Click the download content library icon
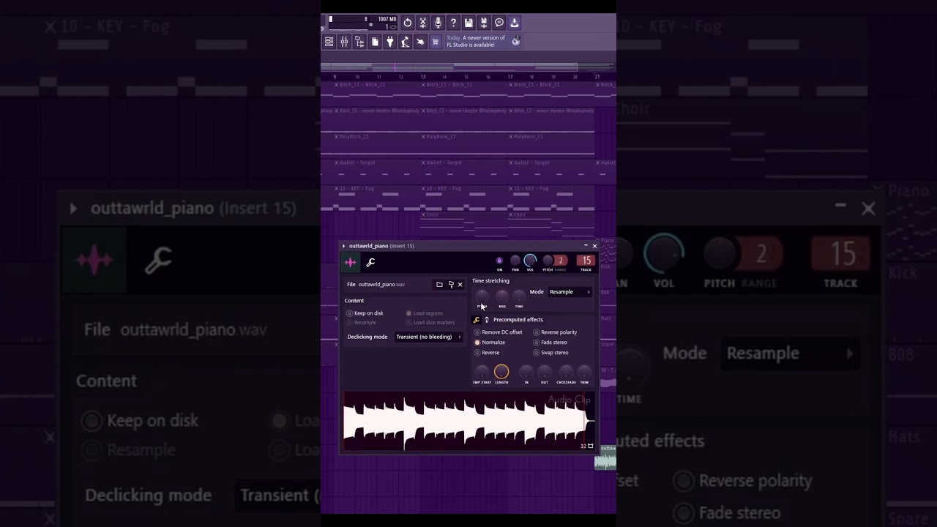 (x=515, y=23)
